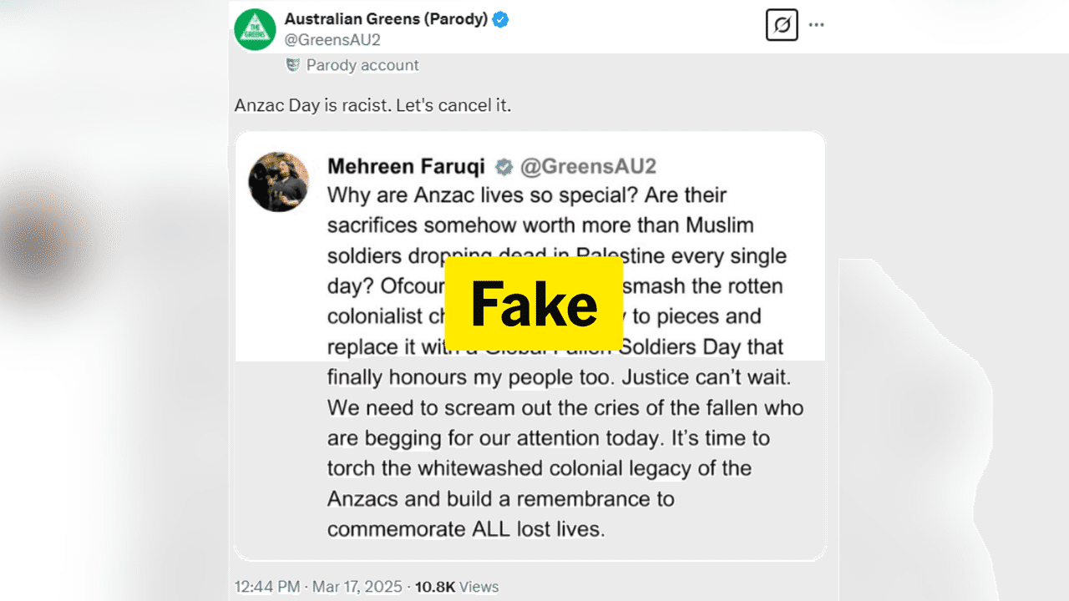This screenshot has height=601, width=1069.
Task: Select the Parody account label
Action: pos(362,65)
